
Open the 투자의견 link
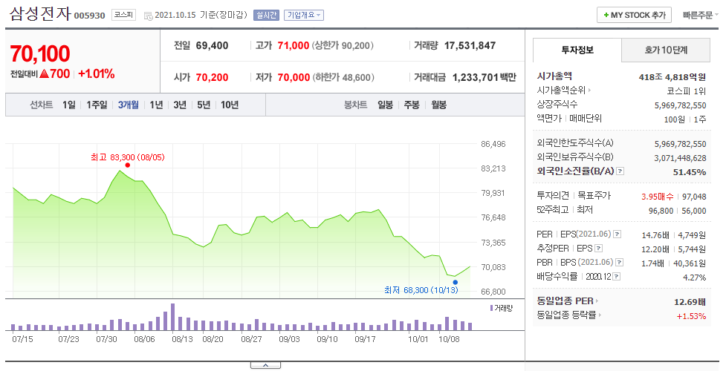click(x=553, y=196)
